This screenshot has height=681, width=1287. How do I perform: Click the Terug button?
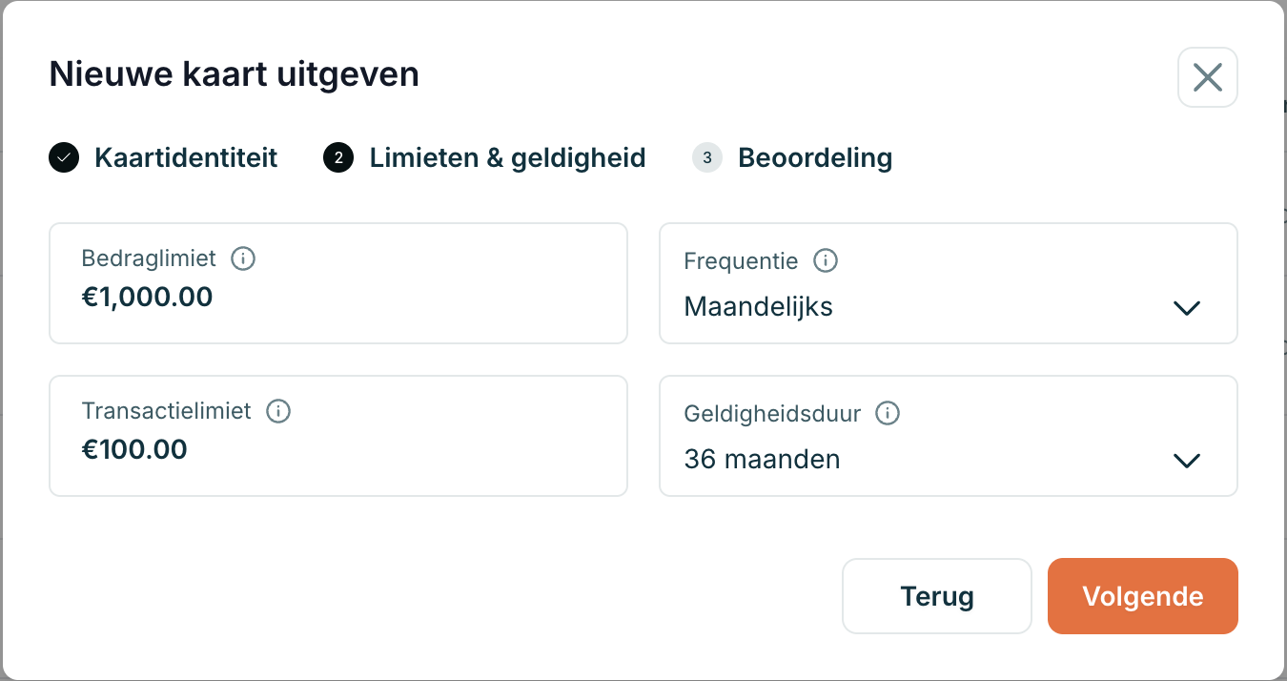point(937,596)
